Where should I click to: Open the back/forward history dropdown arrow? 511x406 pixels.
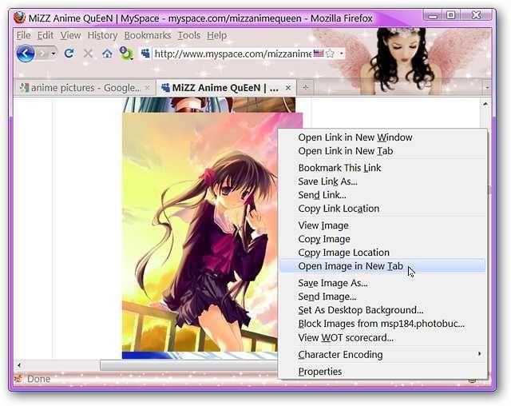(53, 54)
